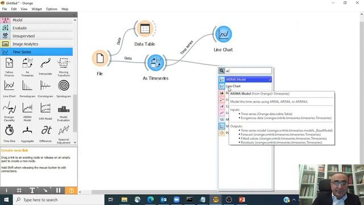Open the Help menu
364x205 pixels.
65,9
